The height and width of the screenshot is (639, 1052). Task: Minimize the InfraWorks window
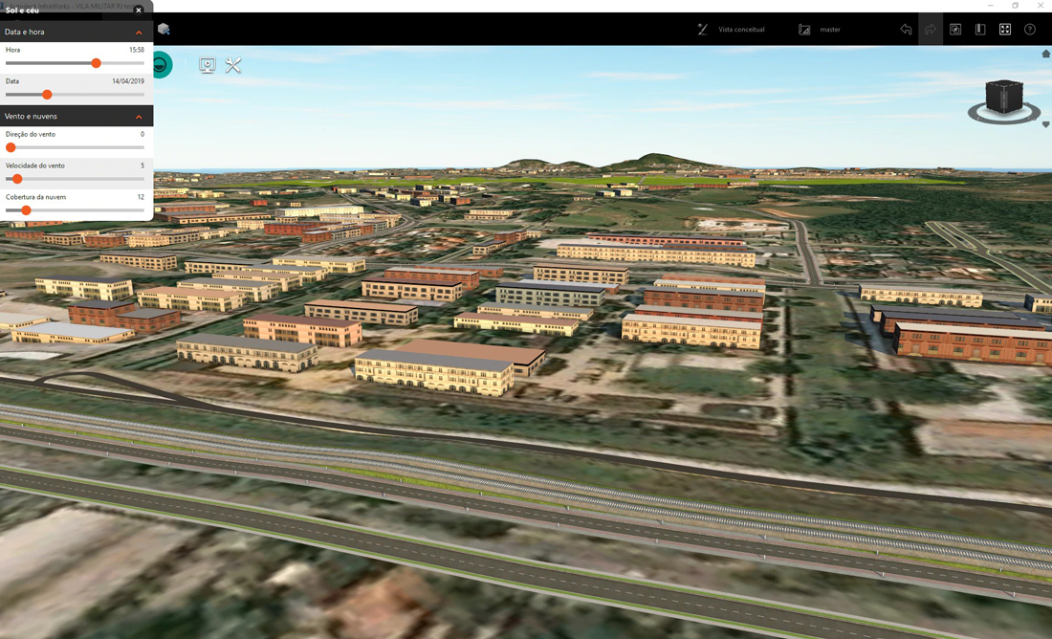[x=990, y=6]
